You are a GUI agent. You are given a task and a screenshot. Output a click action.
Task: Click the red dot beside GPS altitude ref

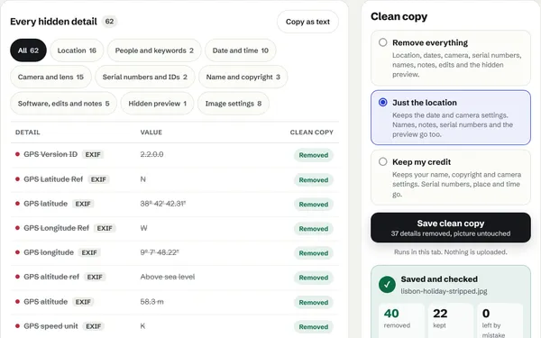coord(17,277)
